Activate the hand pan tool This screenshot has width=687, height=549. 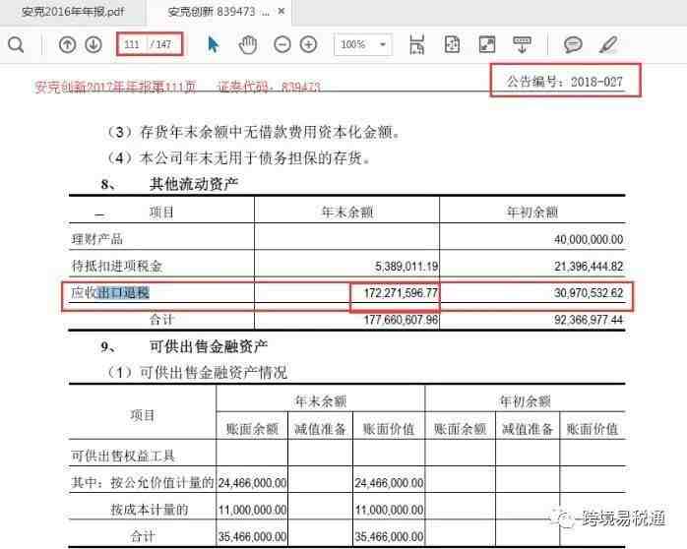(247, 45)
